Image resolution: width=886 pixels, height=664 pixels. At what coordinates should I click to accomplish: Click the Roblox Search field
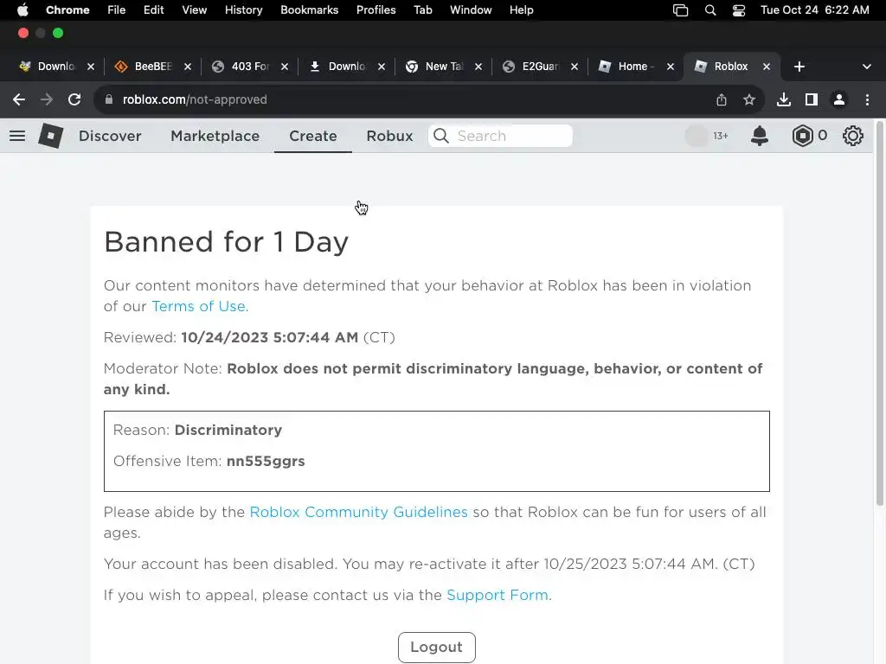coord(501,136)
